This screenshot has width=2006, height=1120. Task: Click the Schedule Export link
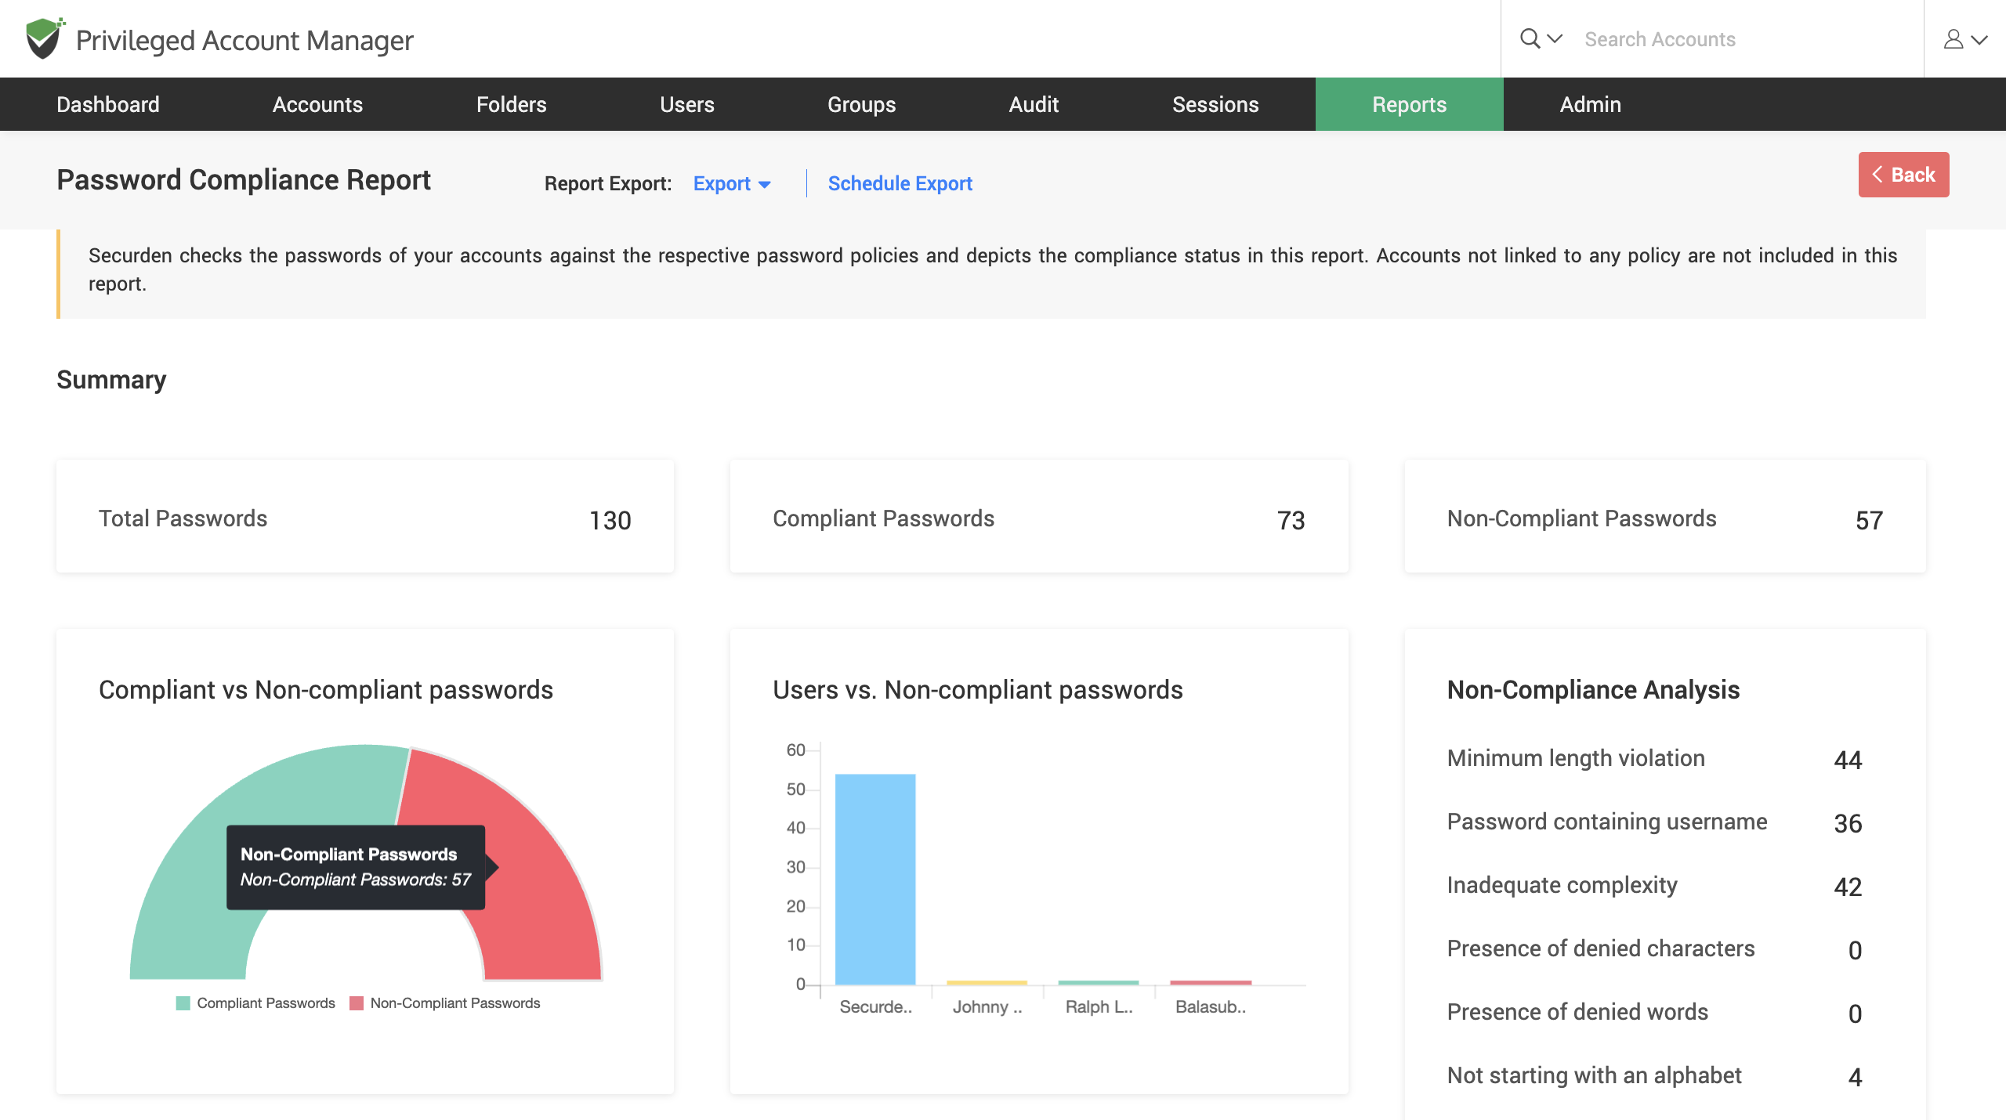tap(900, 183)
